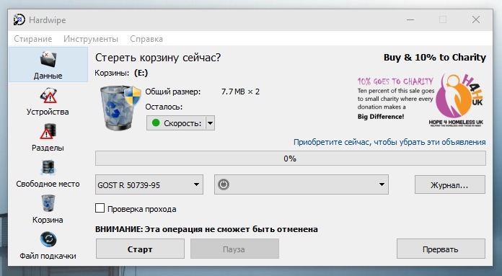This screenshot has height=276, width=502.
Task: Click the green speed indicator dot
Action: click(x=156, y=123)
